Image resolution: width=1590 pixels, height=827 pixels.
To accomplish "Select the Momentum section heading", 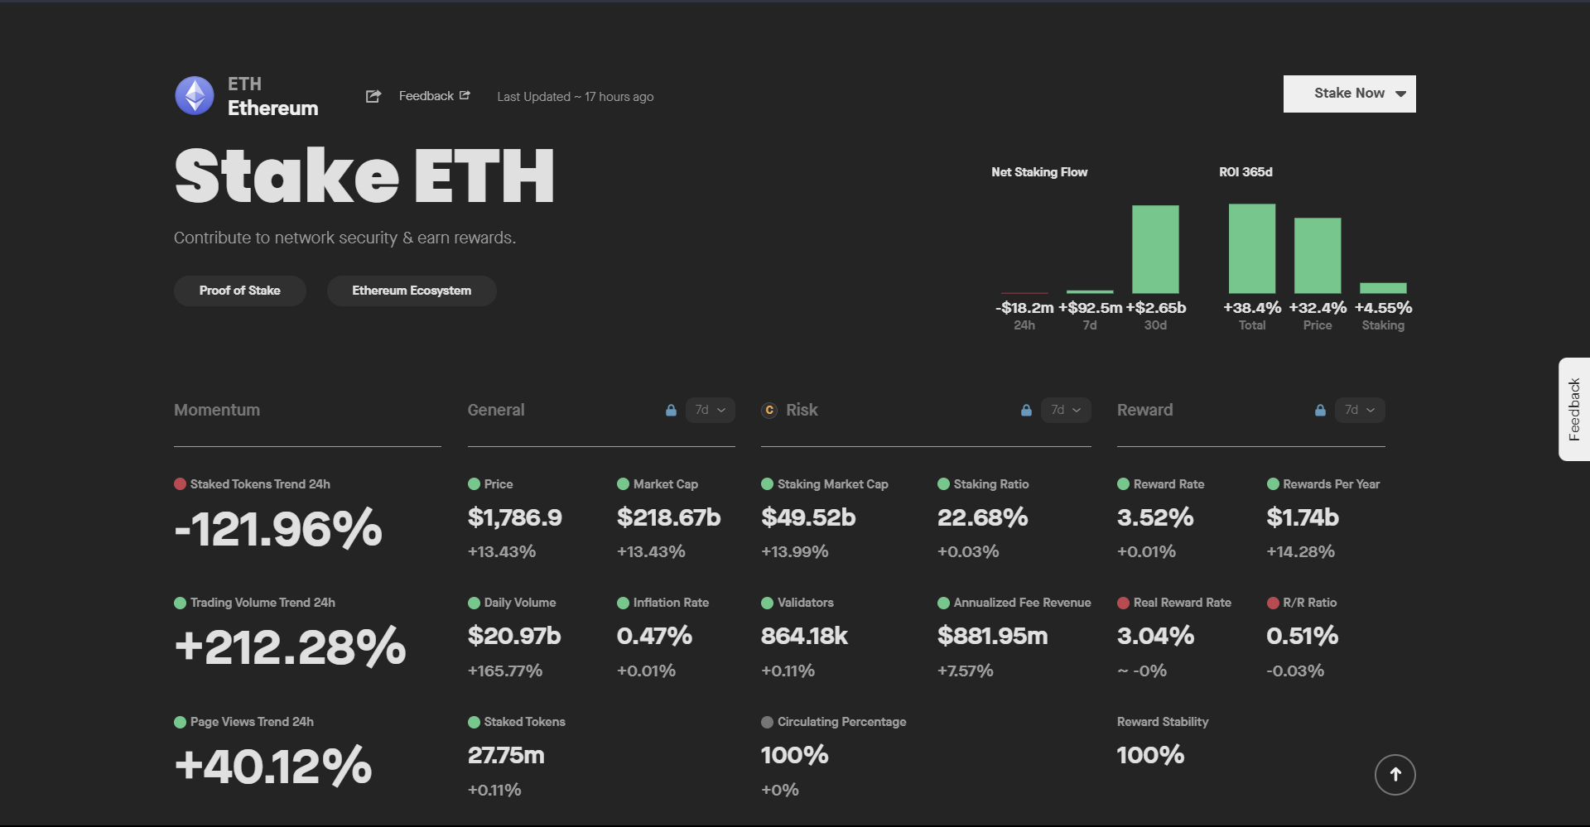I will coord(217,410).
